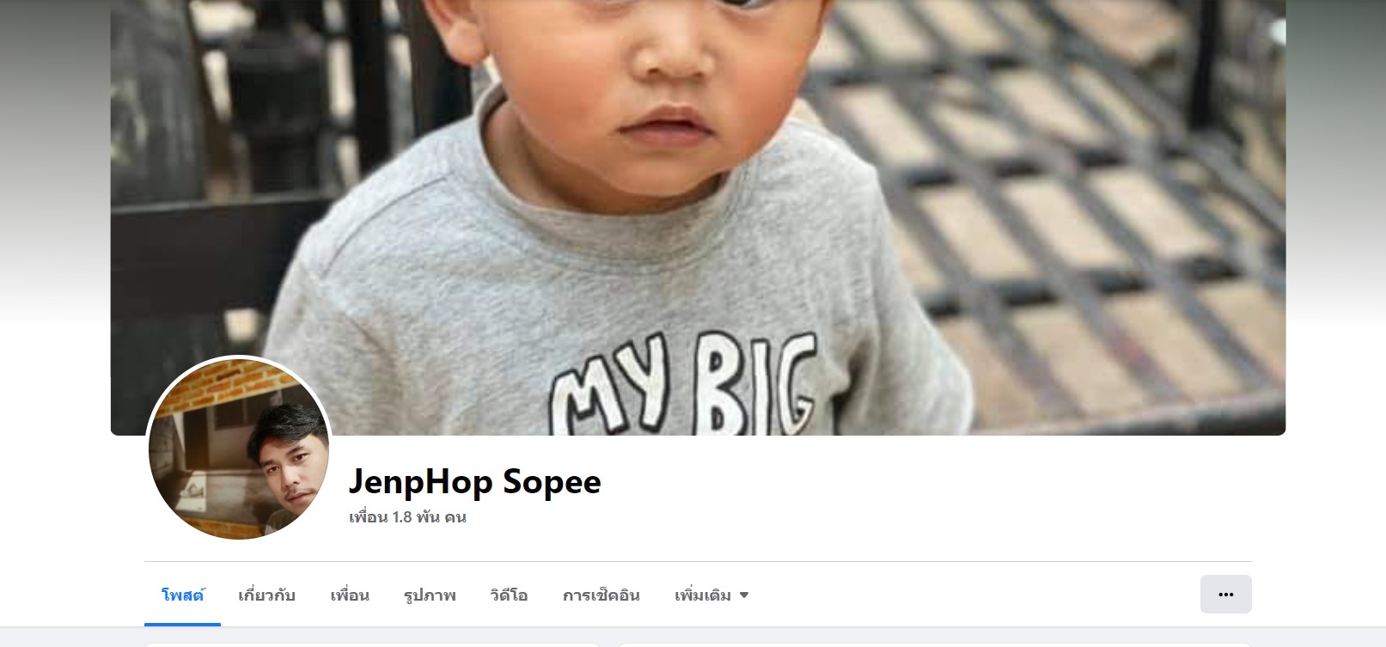Select the โพสต์ tab
The image size is (1386, 647).
182,595
